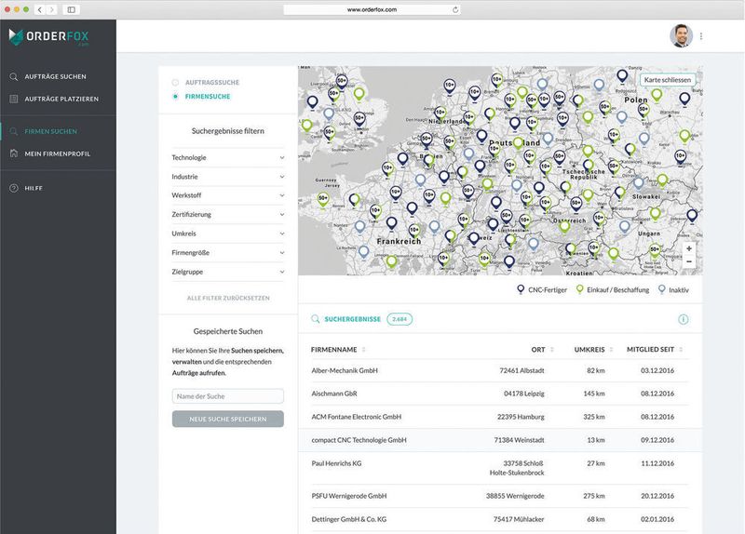The height and width of the screenshot is (534, 745).
Task: Expand the Technologie filter
Action: pyautogui.click(x=227, y=157)
